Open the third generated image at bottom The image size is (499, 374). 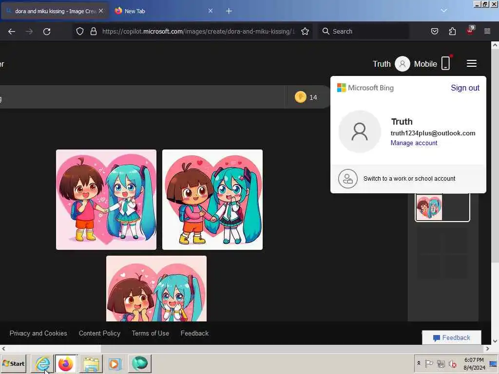[x=156, y=288]
